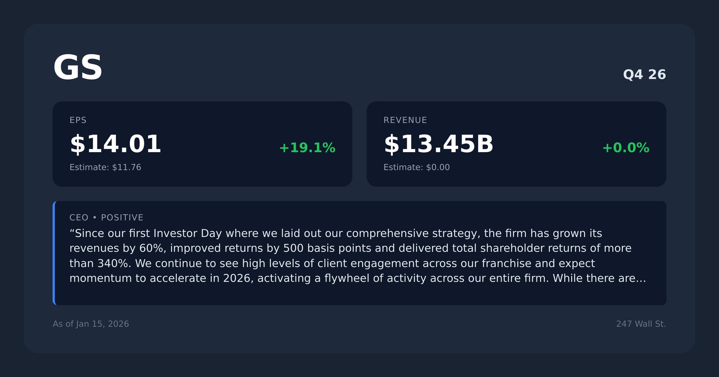Viewport: 719px width, 377px height.
Task: Click the EPS card label
Action: pyautogui.click(x=78, y=120)
